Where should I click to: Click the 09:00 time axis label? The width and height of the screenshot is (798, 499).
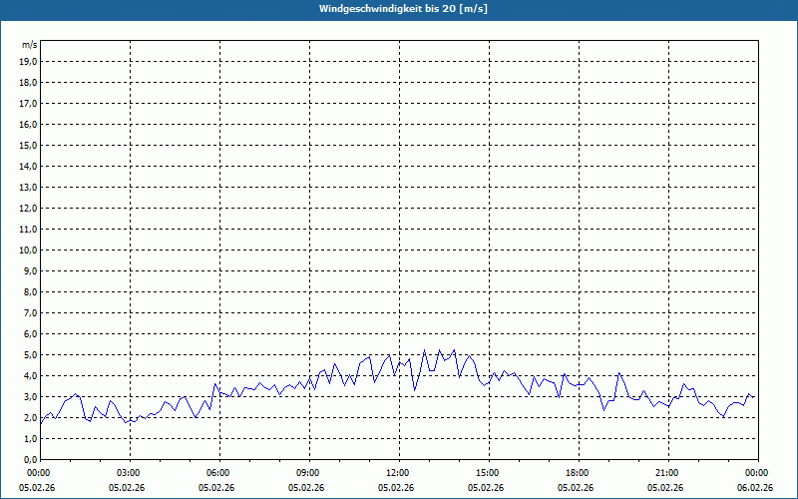pos(309,472)
